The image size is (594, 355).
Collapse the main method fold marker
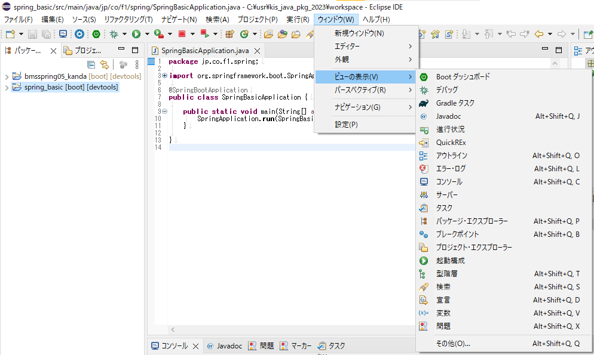point(164,112)
